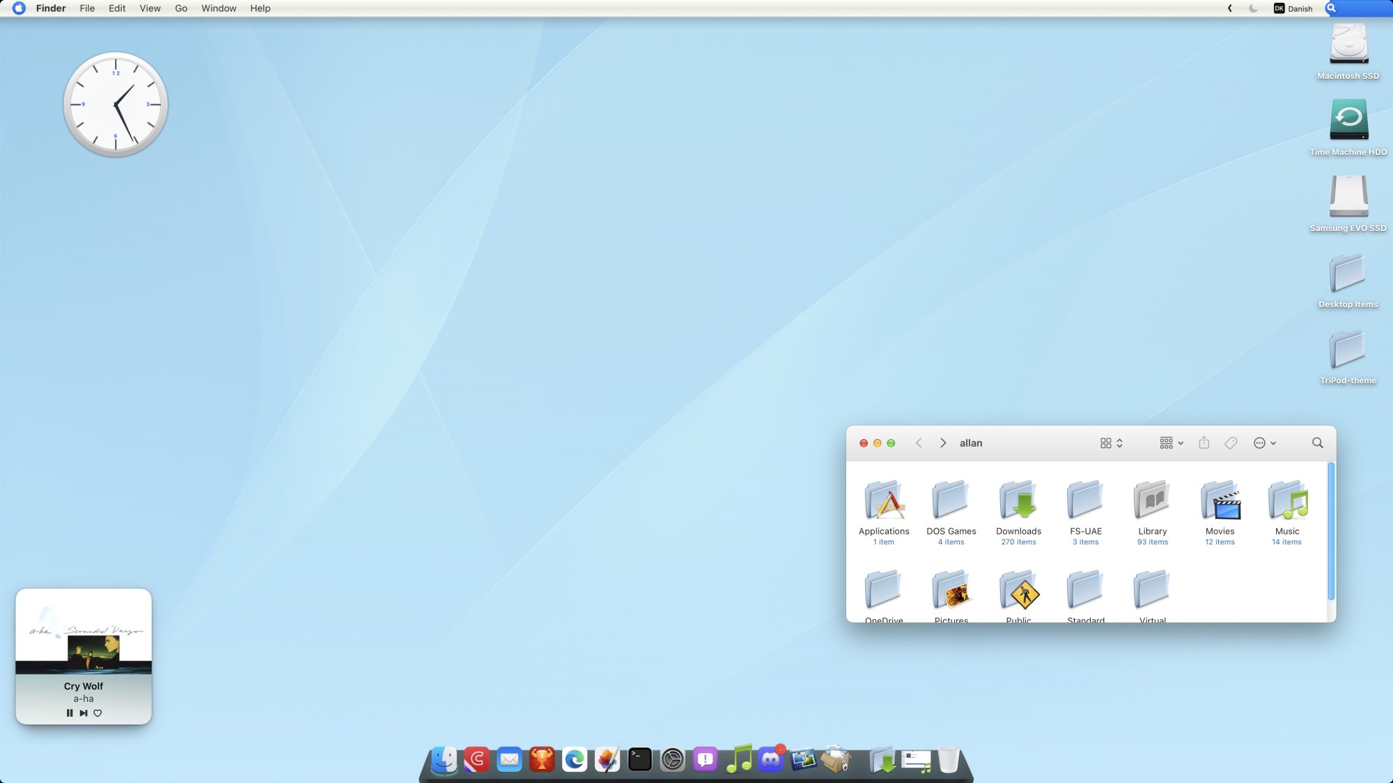Toggle Do Not Disturb moon icon
The width and height of the screenshot is (1393, 783).
(1253, 8)
